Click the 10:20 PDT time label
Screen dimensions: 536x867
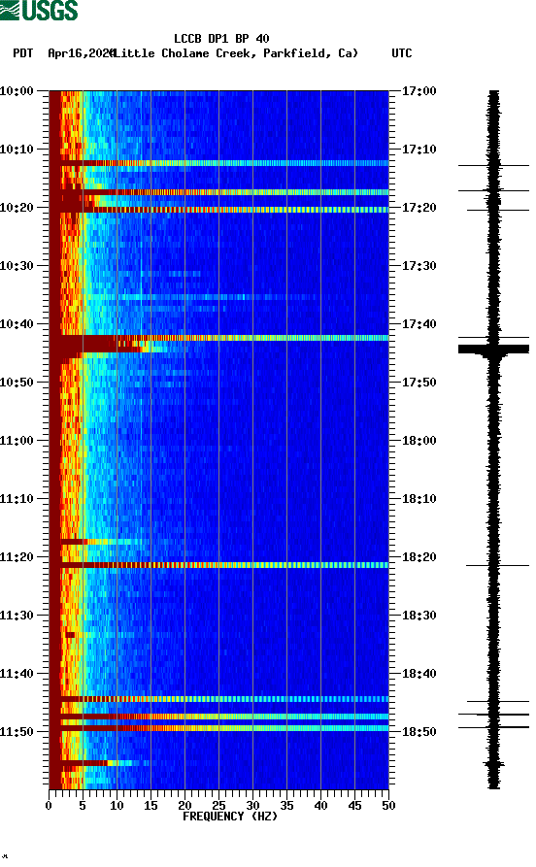(17, 208)
